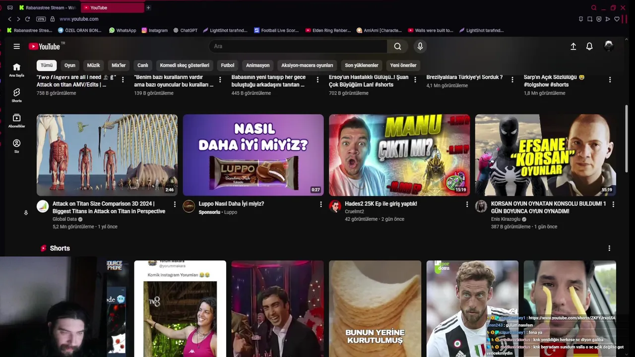Open the Cruelmt2 channel avatar
The image size is (635, 357).
pyautogui.click(x=335, y=206)
